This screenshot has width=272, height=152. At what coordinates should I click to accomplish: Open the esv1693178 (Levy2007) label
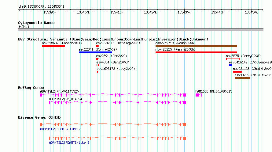pyautogui.click(x=116, y=69)
